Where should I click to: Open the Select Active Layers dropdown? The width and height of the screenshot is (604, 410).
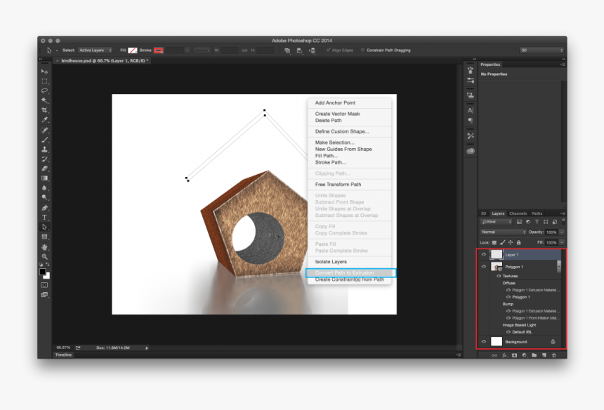click(94, 51)
